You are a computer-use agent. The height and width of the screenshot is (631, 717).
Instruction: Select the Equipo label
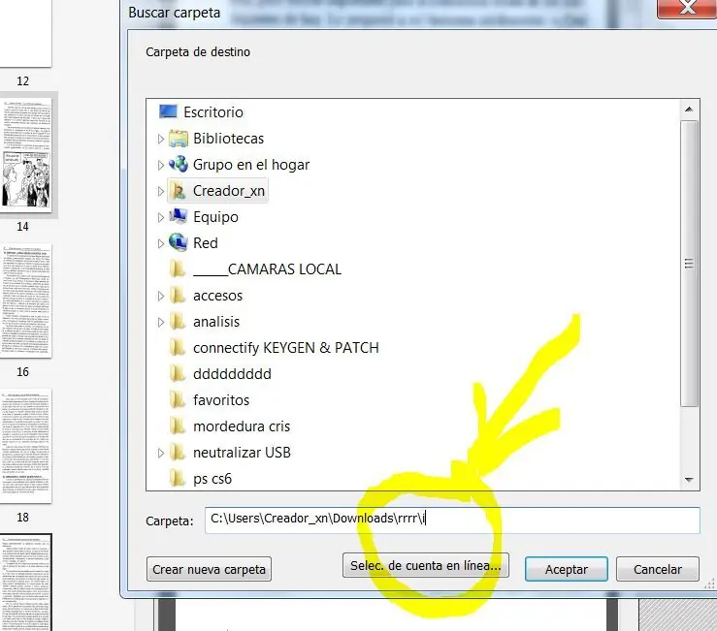(x=215, y=217)
